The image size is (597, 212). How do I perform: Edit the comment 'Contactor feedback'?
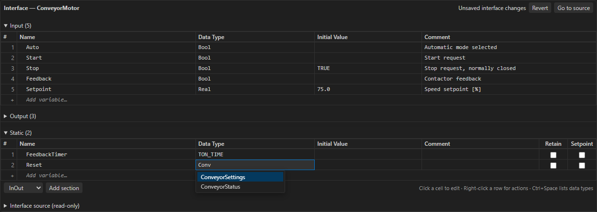[x=509, y=79]
